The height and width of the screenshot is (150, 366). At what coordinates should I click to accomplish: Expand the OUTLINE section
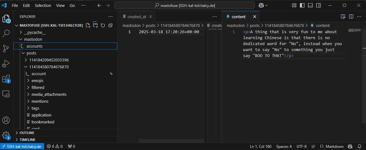tap(27, 133)
